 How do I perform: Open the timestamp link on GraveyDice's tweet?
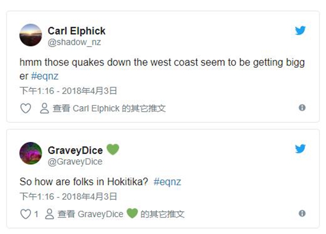click(x=68, y=197)
